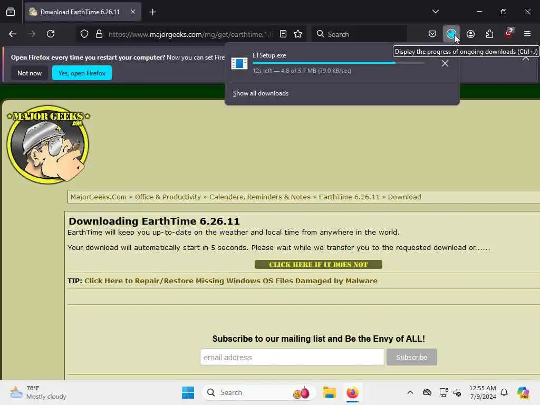The width and height of the screenshot is (540, 405).
Task: Open the clock showing 12:55 AM
Action: (483, 392)
